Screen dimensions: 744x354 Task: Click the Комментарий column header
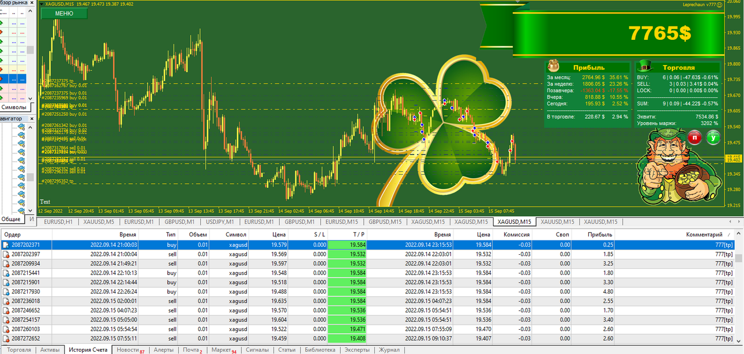[x=674, y=235]
